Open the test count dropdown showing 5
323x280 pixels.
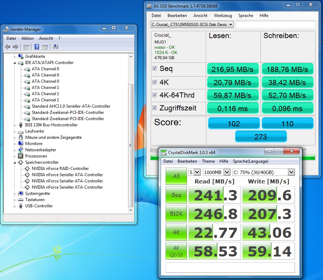tap(197, 172)
